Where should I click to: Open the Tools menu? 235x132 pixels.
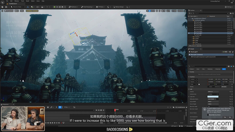(22, 1)
